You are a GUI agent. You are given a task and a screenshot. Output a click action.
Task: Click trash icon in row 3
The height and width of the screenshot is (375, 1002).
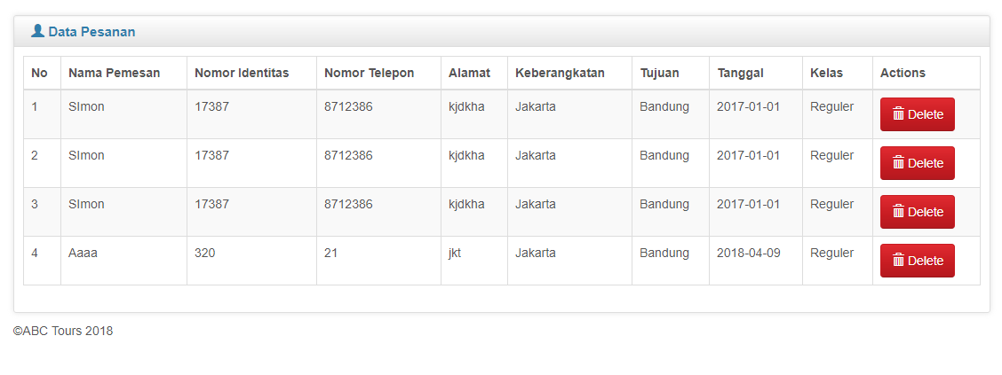898,212
